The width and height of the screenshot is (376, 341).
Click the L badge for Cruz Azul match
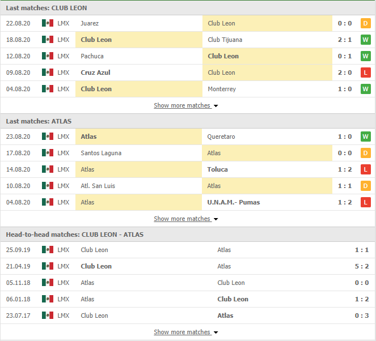tap(366, 73)
